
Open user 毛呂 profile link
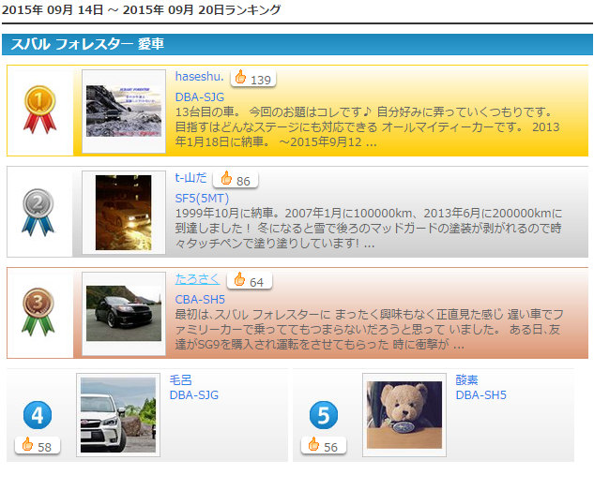[x=180, y=379]
